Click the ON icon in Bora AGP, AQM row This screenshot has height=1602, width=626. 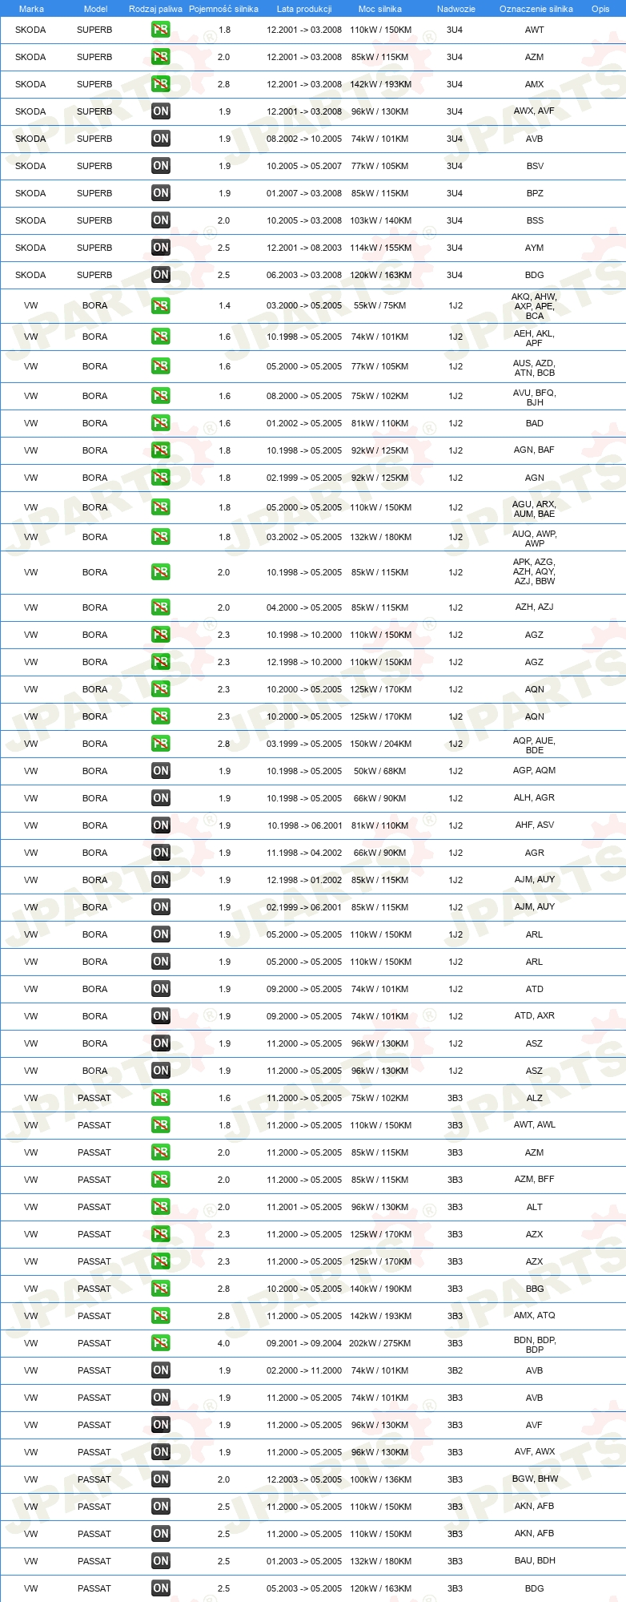coord(161,771)
